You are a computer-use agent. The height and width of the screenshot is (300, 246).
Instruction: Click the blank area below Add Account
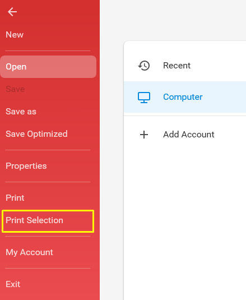point(185,220)
